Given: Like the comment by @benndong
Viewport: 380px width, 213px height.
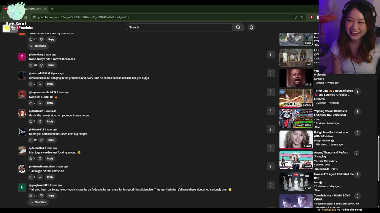Looking at the screenshot, I should pos(31,65).
